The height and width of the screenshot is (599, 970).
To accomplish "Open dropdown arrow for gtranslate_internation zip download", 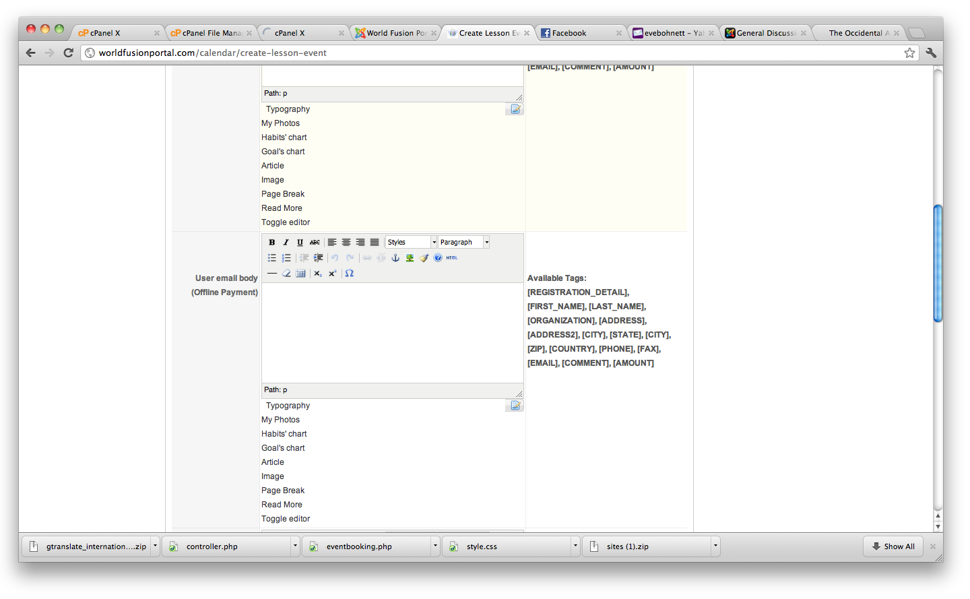I will coord(155,546).
